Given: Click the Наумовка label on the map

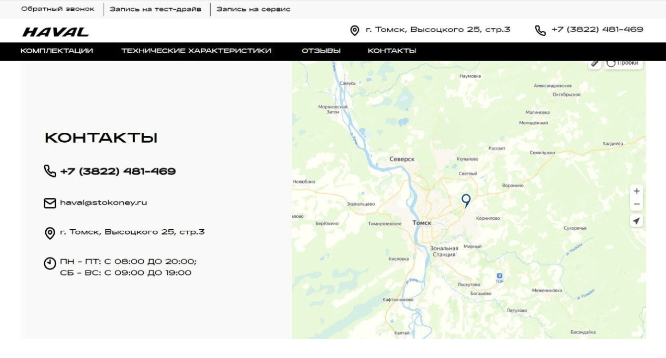Looking at the screenshot, I should (x=470, y=76).
